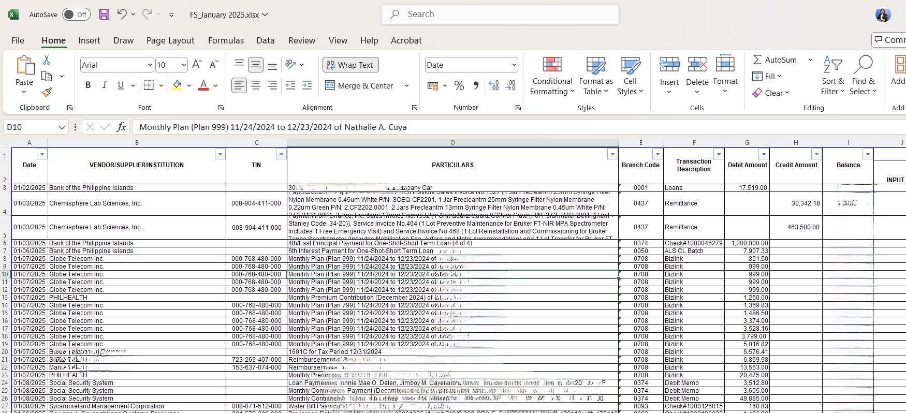The width and height of the screenshot is (906, 413).
Task: Apply Percent Style number format
Action: coord(459,85)
